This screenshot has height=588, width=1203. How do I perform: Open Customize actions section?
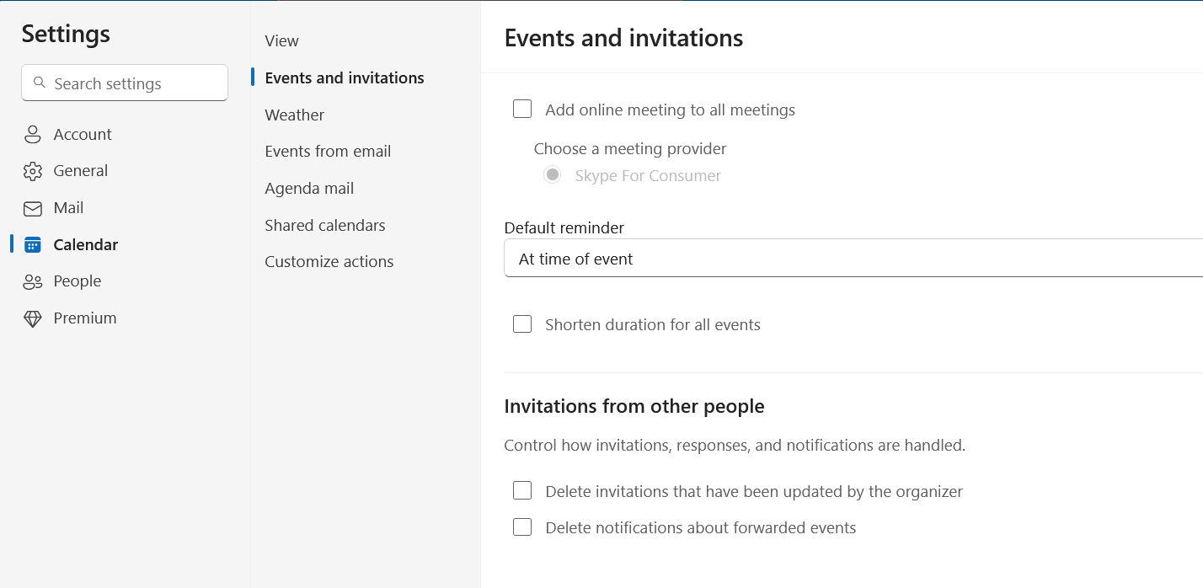pyautogui.click(x=329, y=262)
